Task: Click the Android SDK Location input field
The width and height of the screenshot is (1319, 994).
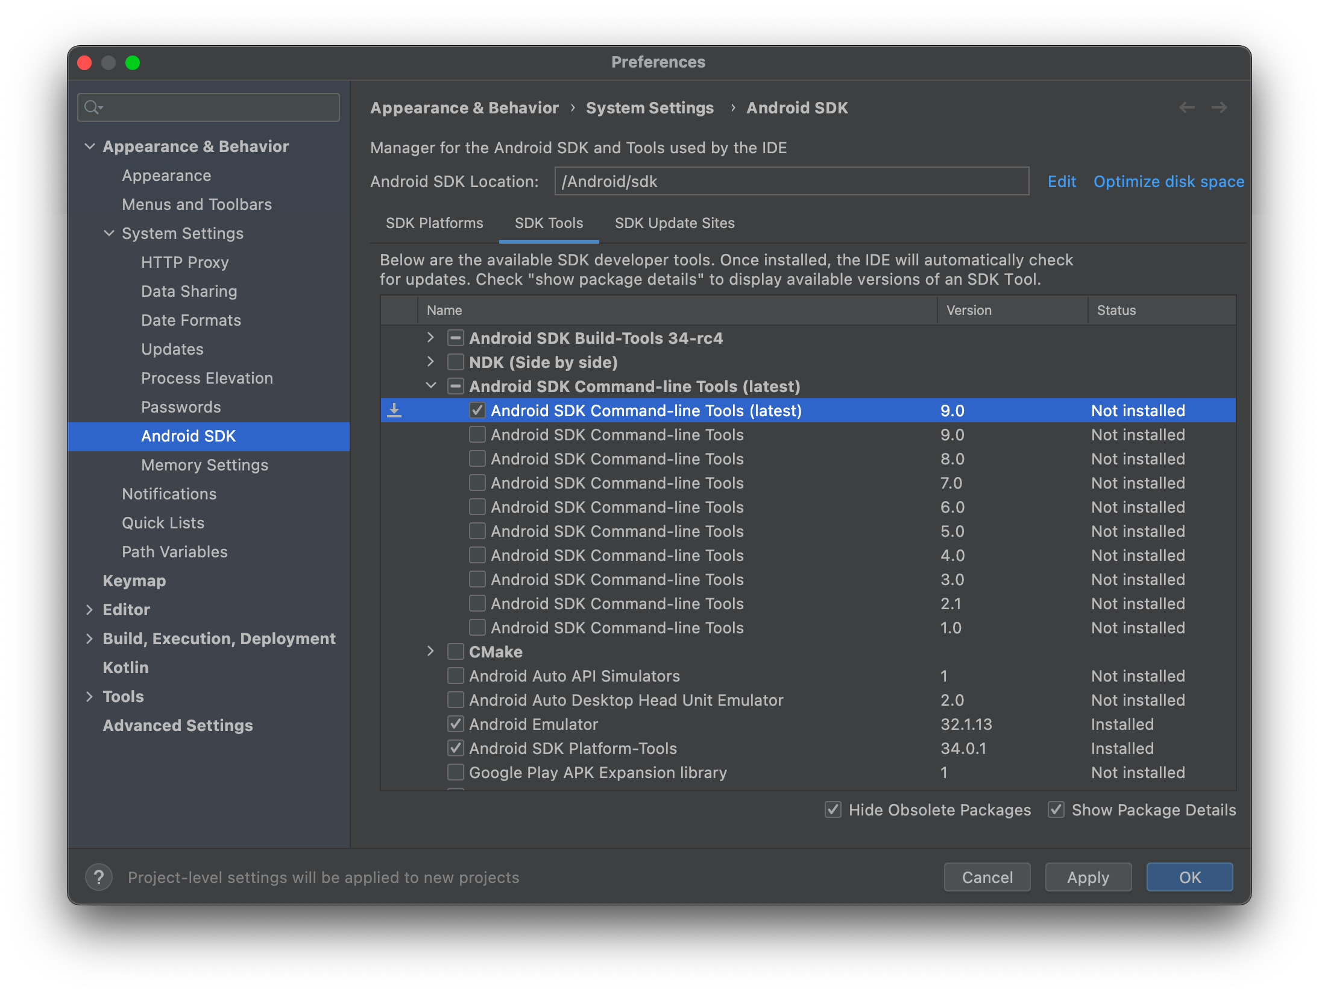Action: [790, 181]
